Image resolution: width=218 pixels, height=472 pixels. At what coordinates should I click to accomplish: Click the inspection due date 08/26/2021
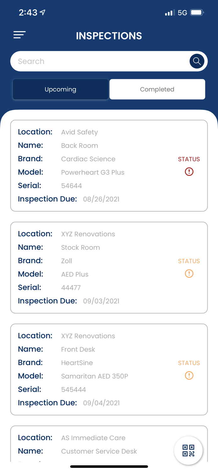(x=101, y=199)
